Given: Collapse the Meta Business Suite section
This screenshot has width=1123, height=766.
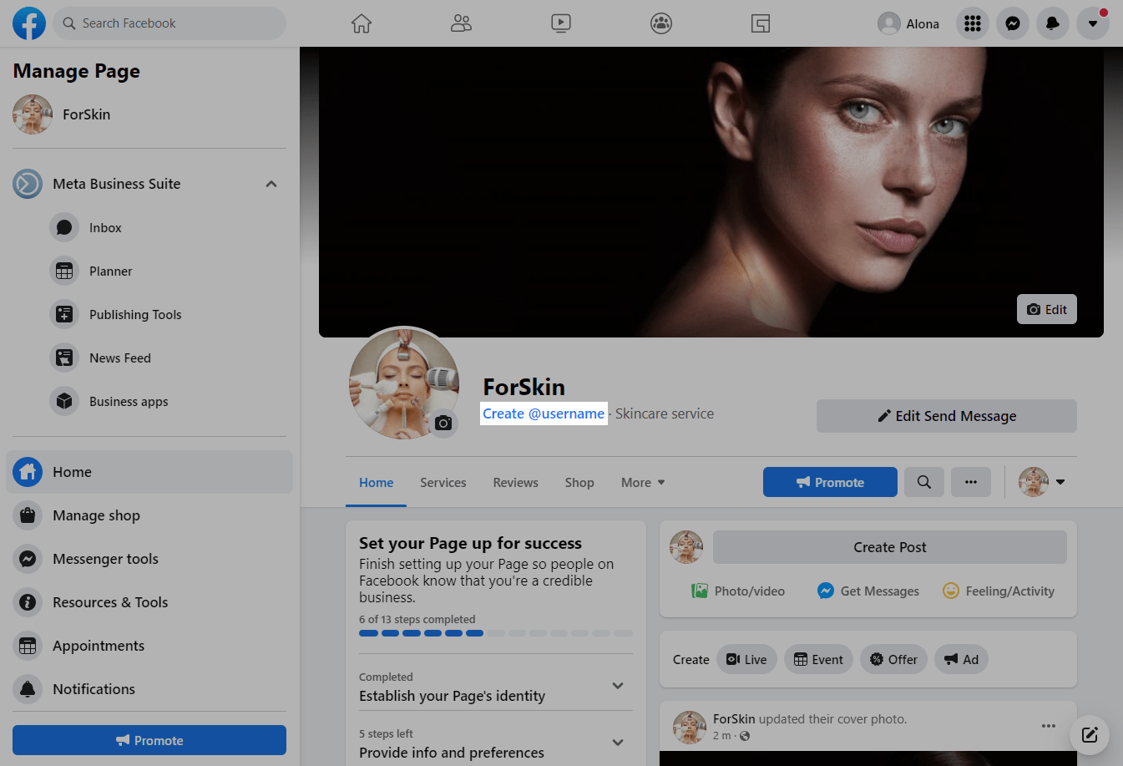Looking at the screenshot, I should (x=271, y=184).
